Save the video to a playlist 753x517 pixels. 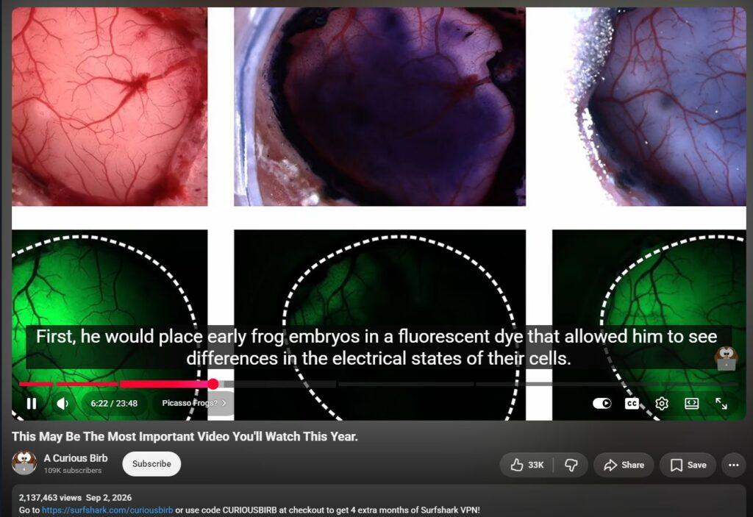coord(688,465)
